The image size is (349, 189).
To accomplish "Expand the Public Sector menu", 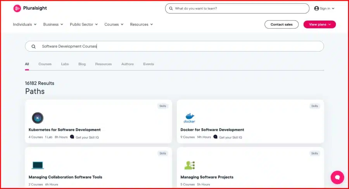I will (84, 24).
